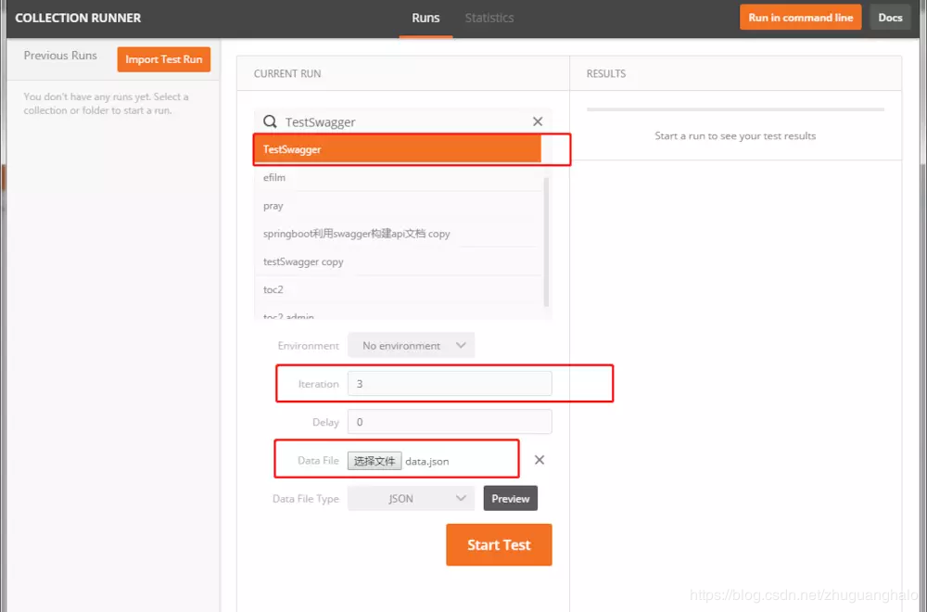Image resolution: width=927 pixels, height=612 pixels.
Task: Open the Data File Type dropdown
Action: pyautogui.click(x=412, y=499)
